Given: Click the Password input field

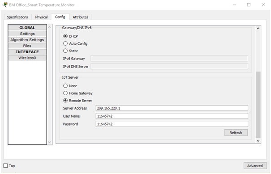Looking at the screenshot, I should pos(172,124).
